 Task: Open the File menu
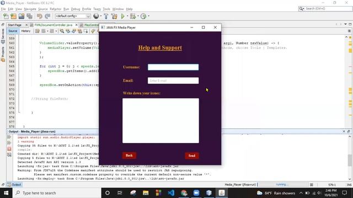click(x=3, y=9)
